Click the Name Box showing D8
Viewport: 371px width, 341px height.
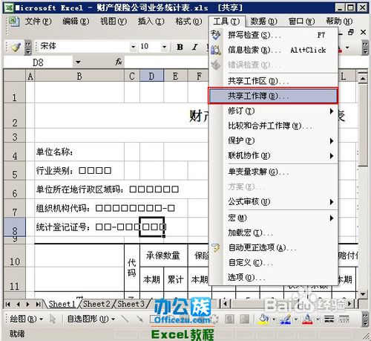coord(38,62)
